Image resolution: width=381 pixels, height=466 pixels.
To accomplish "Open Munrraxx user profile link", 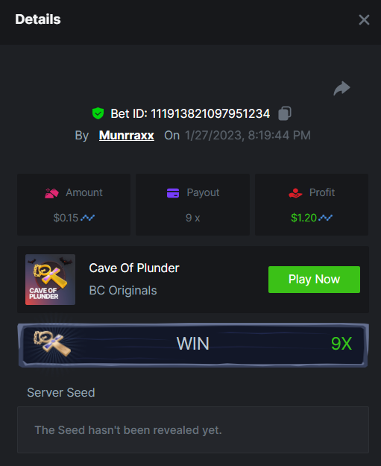I will [x=127, y=136].
